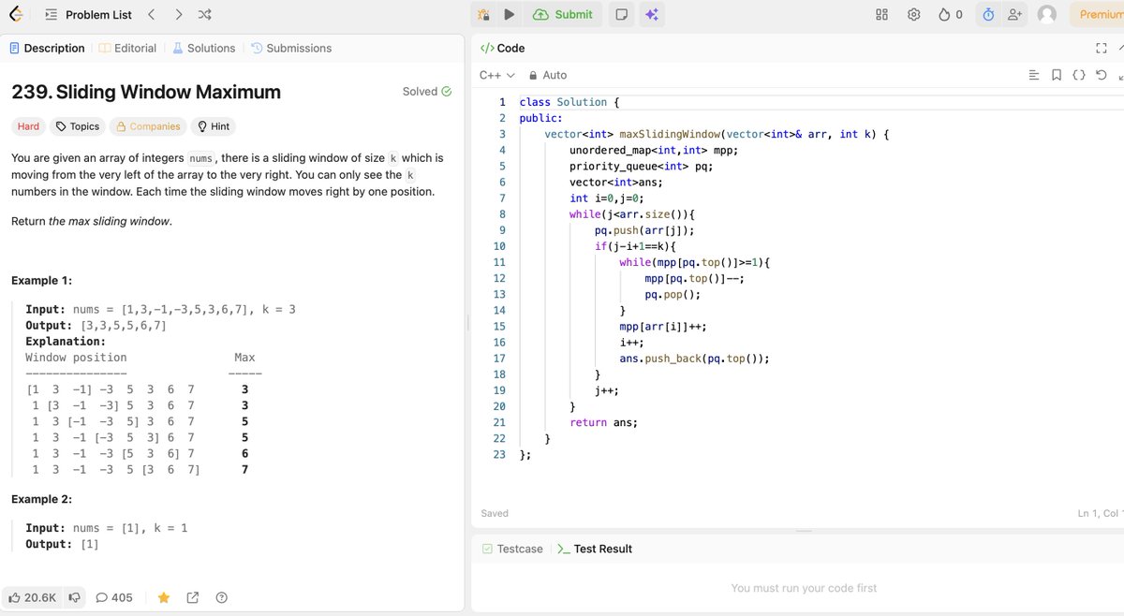Screen dimensions: 1124x616
Task: Run the code with the play icon
Action: 509,14
